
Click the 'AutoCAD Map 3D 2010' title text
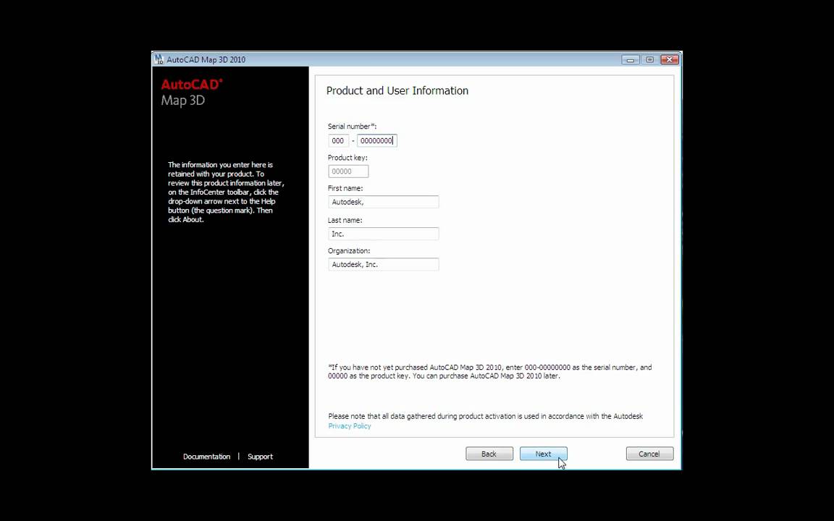(x=206, y=59)
